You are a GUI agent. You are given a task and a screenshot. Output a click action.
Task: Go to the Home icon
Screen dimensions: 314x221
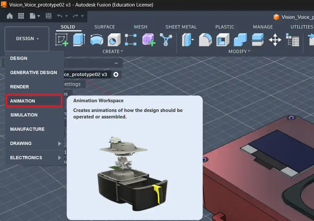10,16
